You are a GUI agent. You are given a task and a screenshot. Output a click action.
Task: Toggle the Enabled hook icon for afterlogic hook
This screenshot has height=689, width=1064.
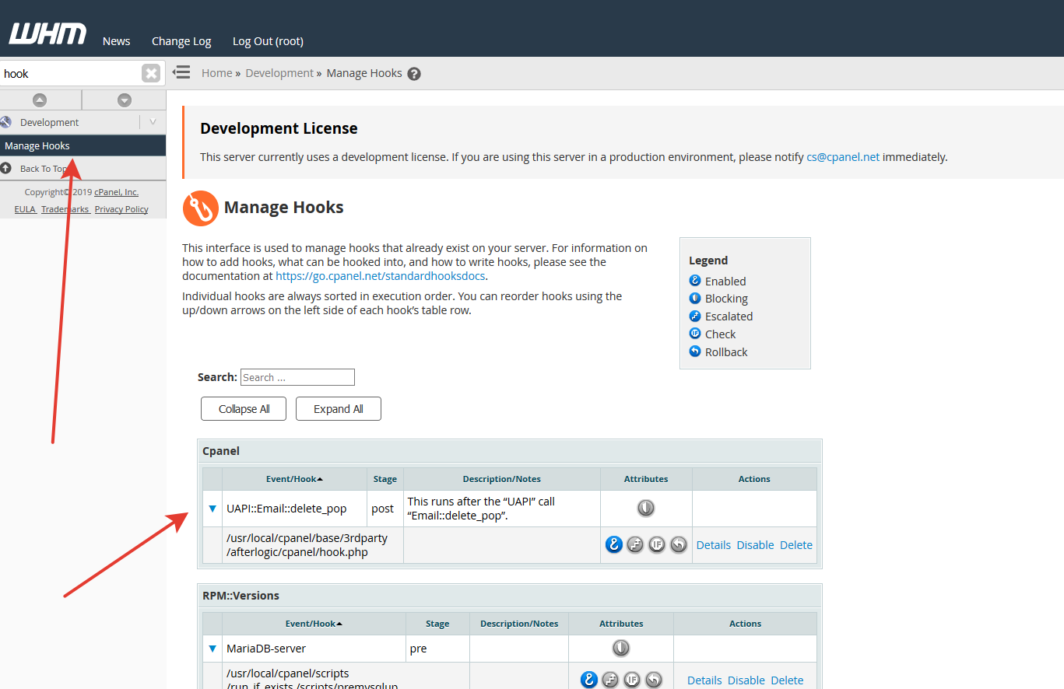[614, 544]
